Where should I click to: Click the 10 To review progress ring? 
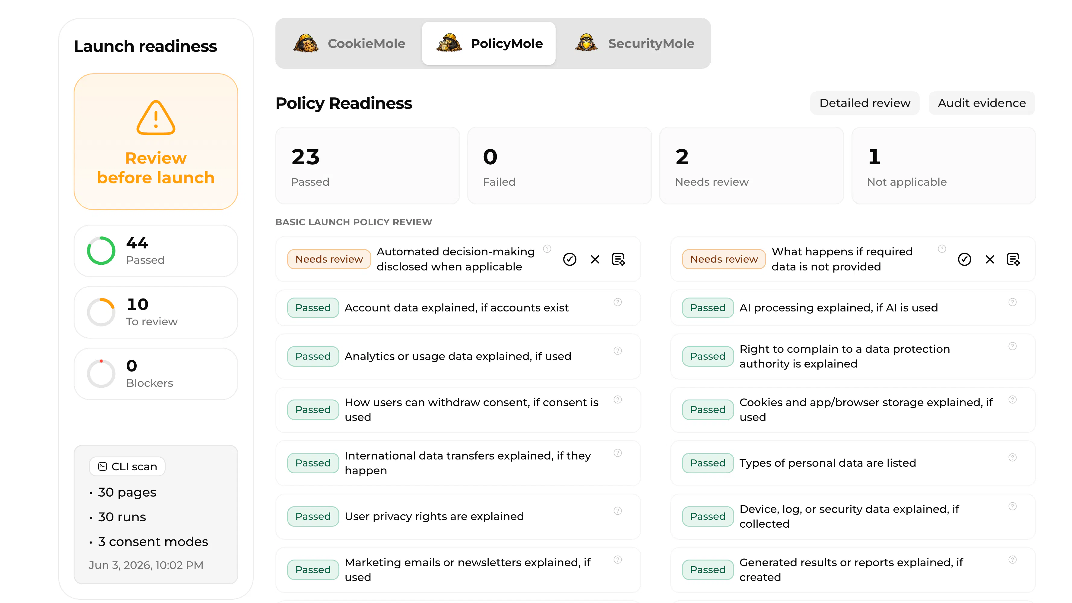101,312
